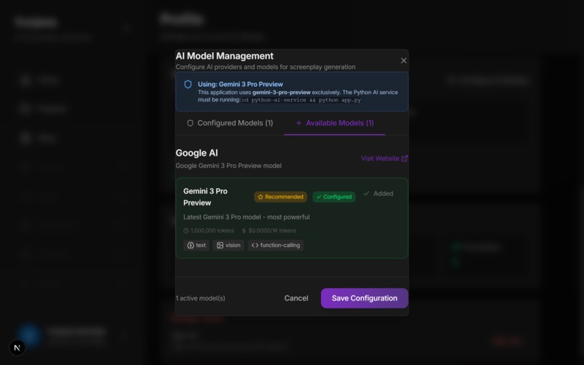Click the Added checkmark button

[x=378, y=193]
